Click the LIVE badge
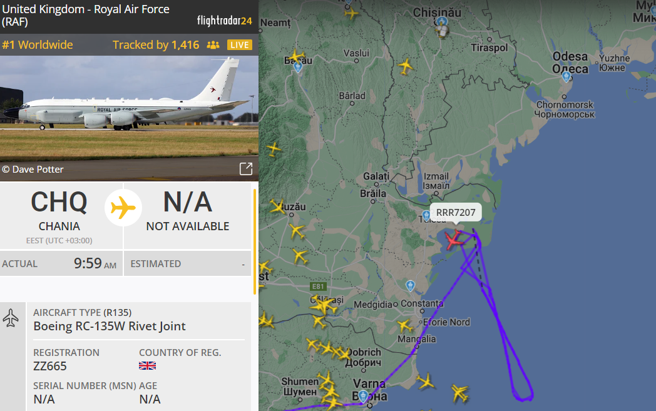This screenshot has height=411, width=656. point(240,45)
